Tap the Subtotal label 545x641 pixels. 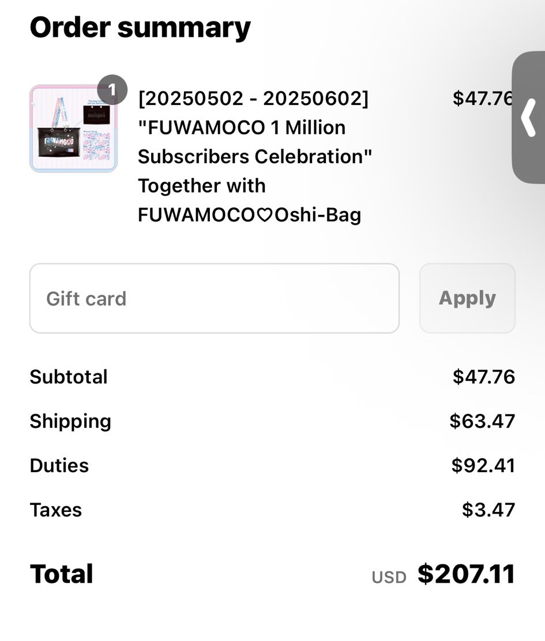coord(68,376)
